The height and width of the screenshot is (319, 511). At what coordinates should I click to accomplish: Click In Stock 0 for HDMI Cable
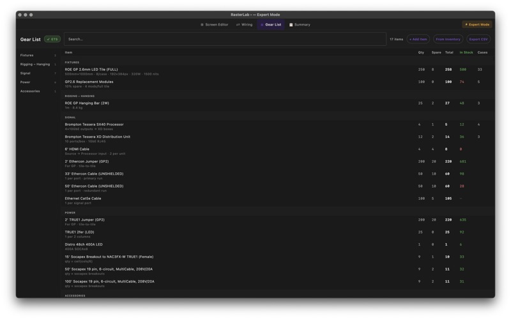pyautogui.click(x=461, y=149)
